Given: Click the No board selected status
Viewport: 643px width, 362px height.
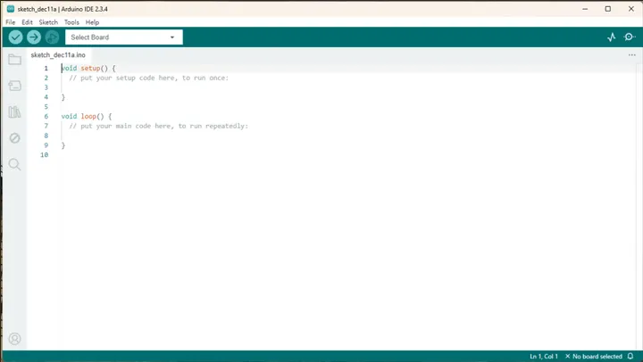Looking at the screenshot, I should click(x=593, y=357).
